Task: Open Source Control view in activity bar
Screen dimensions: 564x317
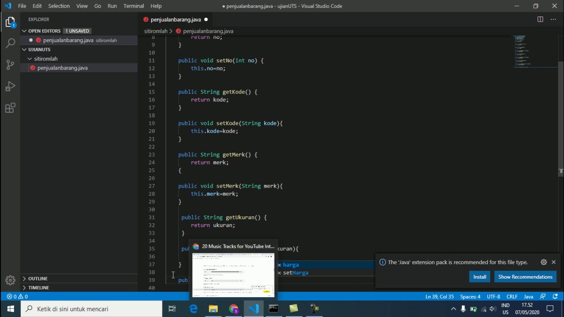Action: point(10,65)
